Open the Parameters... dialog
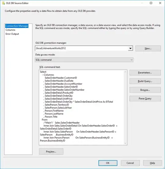This screenshot has height=169, width=165. 145,73
